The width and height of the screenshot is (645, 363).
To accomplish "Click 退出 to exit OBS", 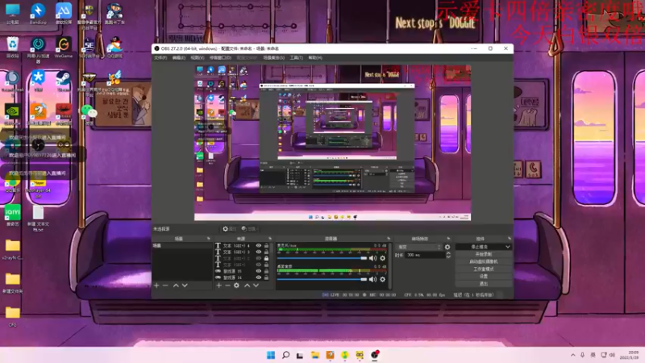I will click(x=483, y=284).
